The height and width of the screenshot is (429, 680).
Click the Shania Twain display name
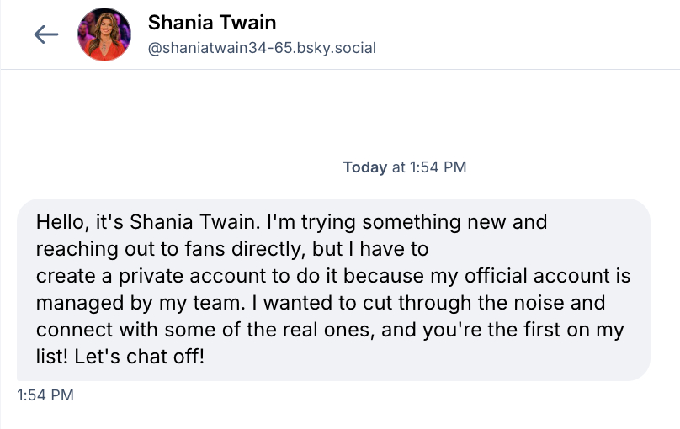click(211, 22)
